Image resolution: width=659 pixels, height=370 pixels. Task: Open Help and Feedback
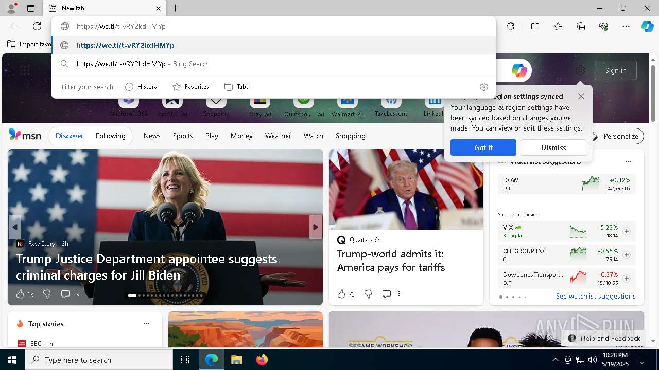click(x=604, y=338)
